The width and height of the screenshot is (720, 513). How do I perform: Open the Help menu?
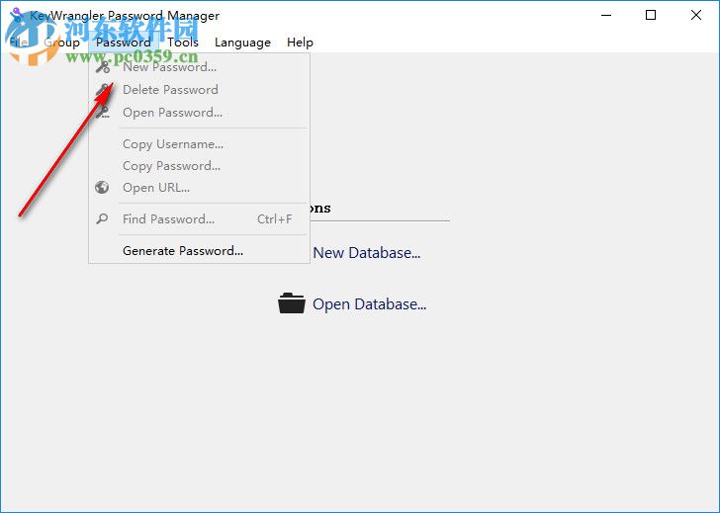pyautogui.click(x=300, y=43)
